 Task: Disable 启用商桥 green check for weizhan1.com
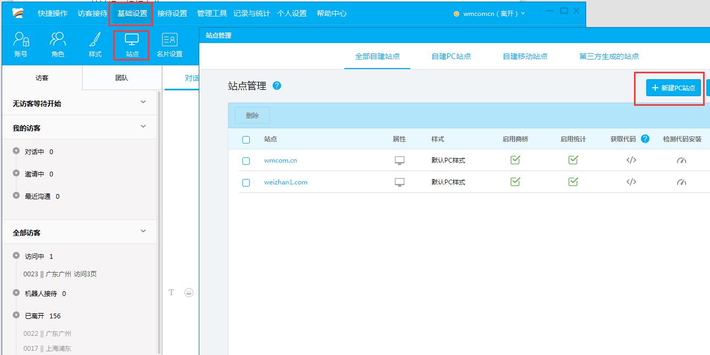[515, 182]
